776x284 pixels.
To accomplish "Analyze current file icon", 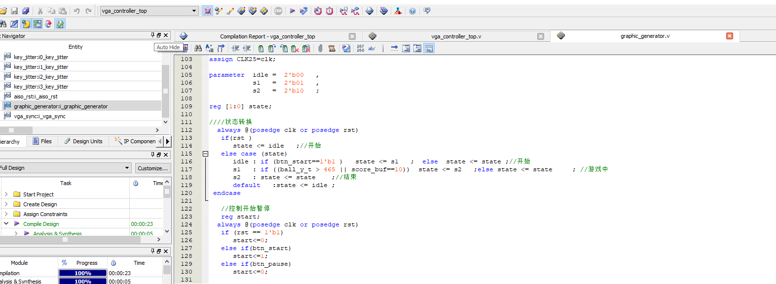I will (x=346, y=48).
